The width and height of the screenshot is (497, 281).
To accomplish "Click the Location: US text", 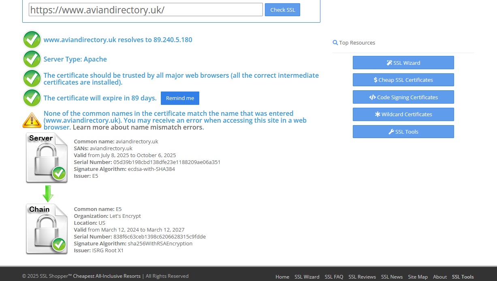I will click(x=90, y=223).
